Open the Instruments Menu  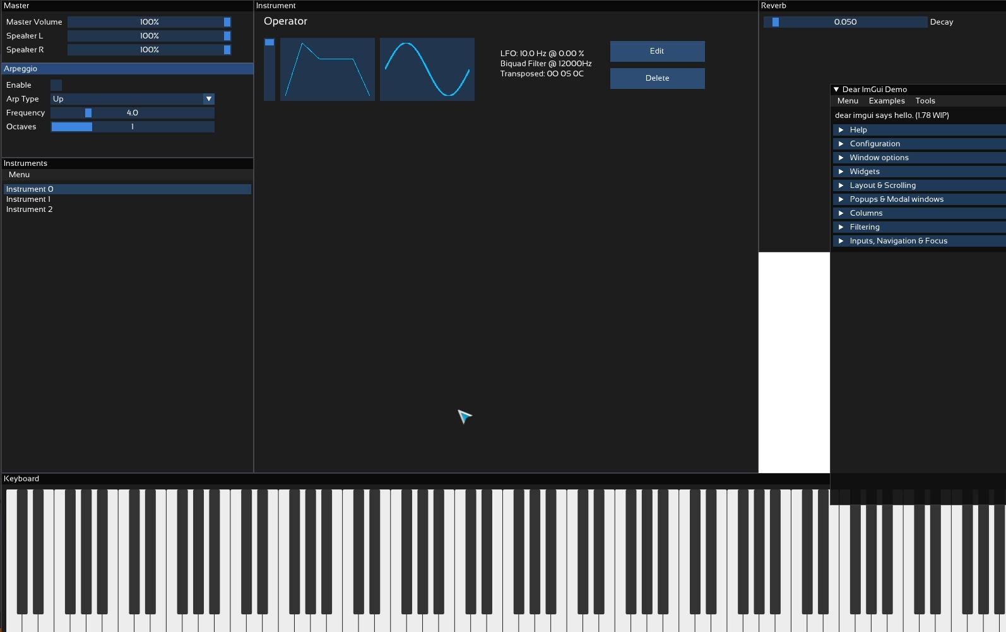(x=19, y=175)
